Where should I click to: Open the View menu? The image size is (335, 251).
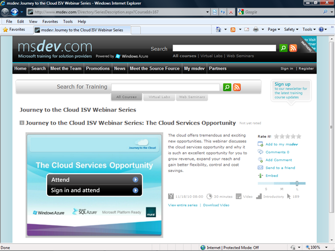pyautogui.click(x=33, y=21)
